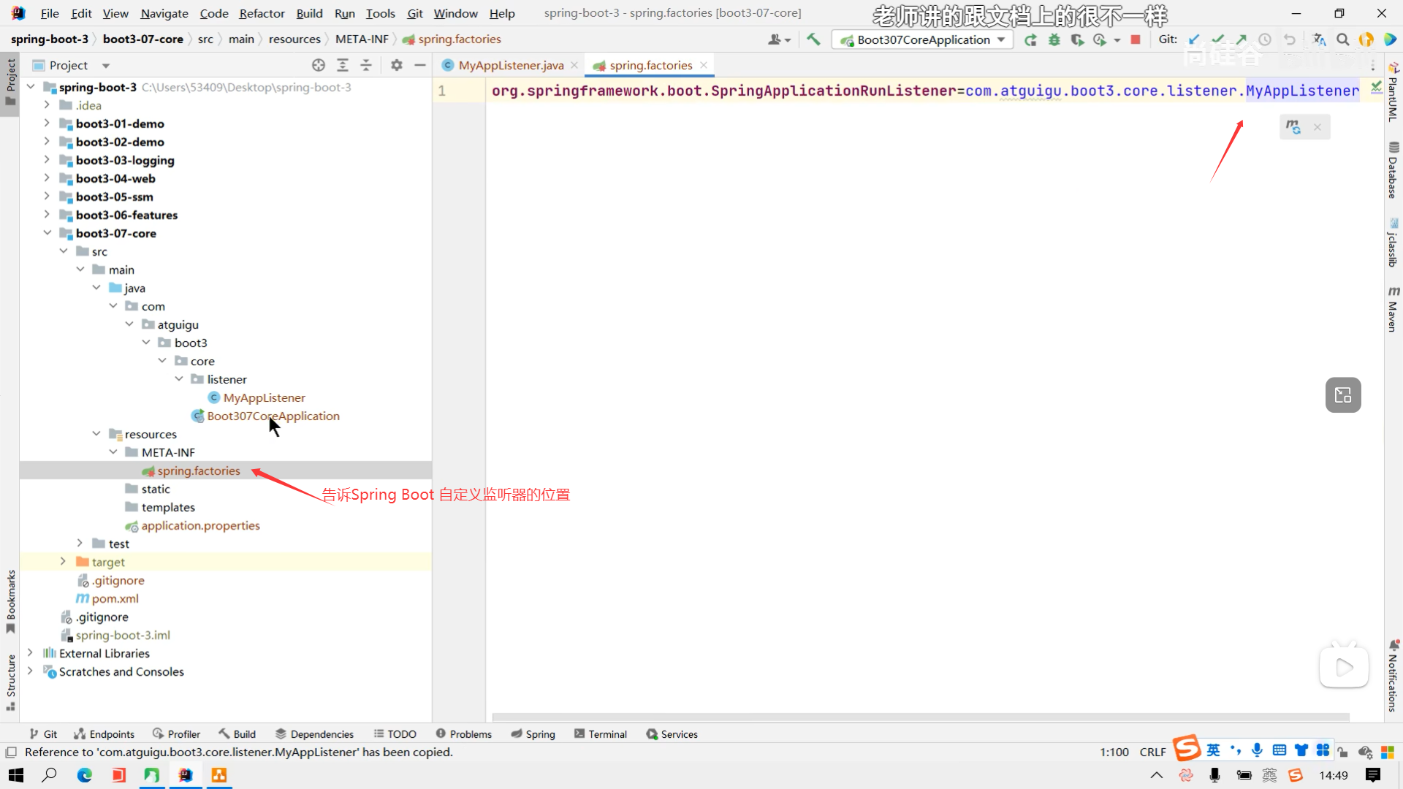Click the Select Opened File target icon in Project panel
This screenshot has width=1403, height=789.
click(x=319, y=65)
